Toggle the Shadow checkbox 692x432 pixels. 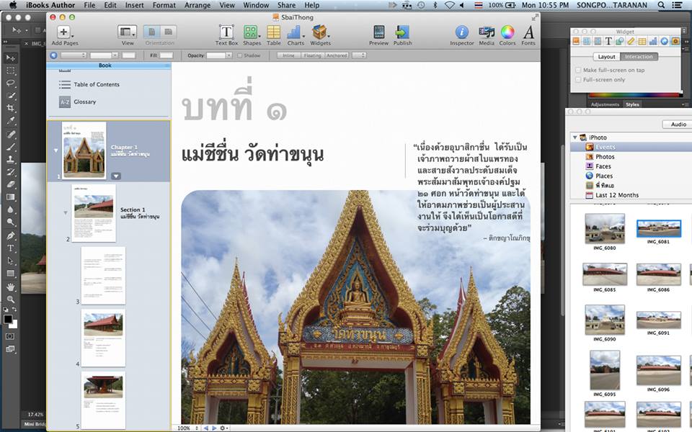click(x=239, y=55)
